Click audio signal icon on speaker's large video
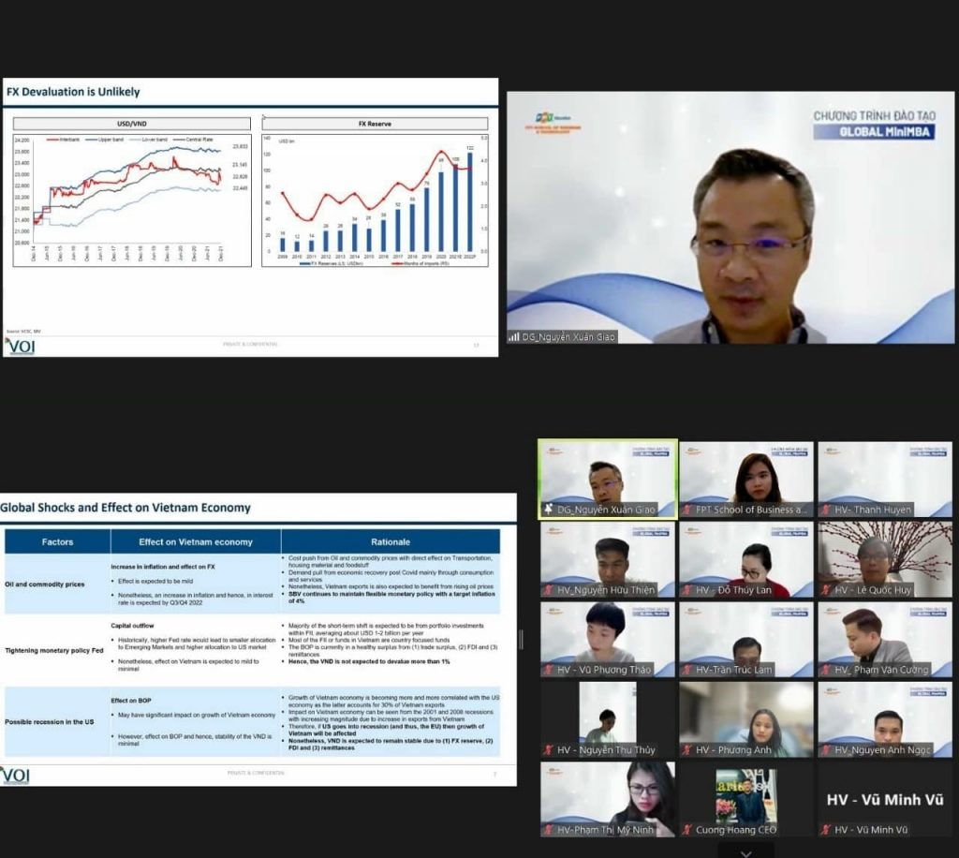This screenshot has height=858, width=959. [x=513, y=336]
